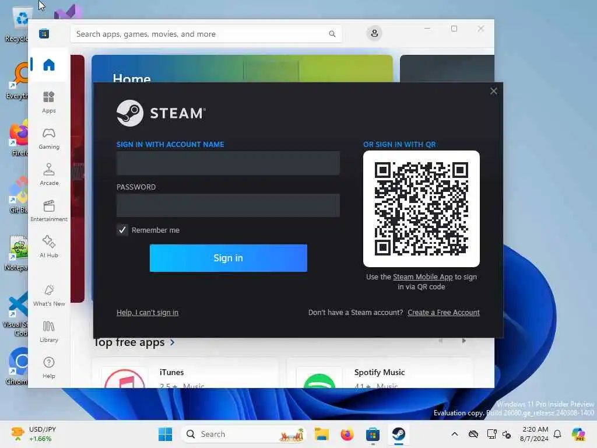The height and width of the screenshot is (448, 597).
Task: Open the Spotify Music app card
Action: coord(380,373)
